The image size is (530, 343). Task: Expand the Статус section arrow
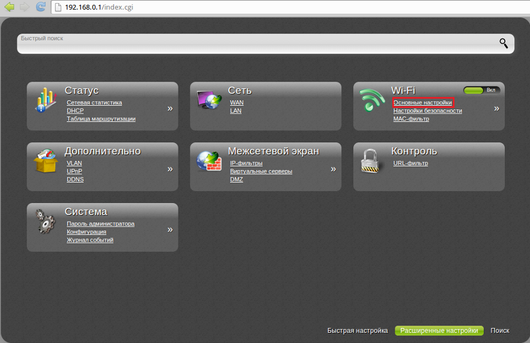[170, 109]
